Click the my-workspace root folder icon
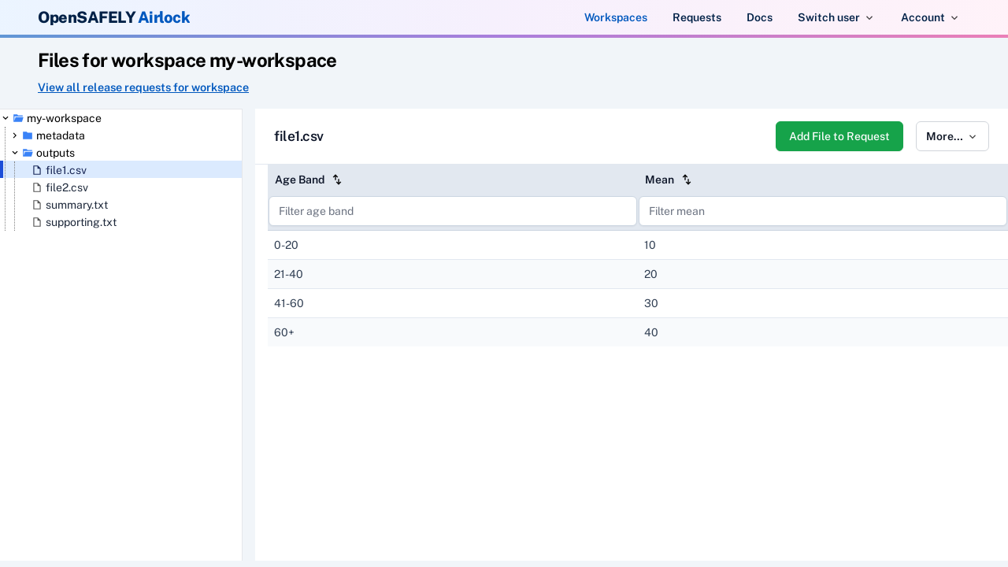 [17, 118]
